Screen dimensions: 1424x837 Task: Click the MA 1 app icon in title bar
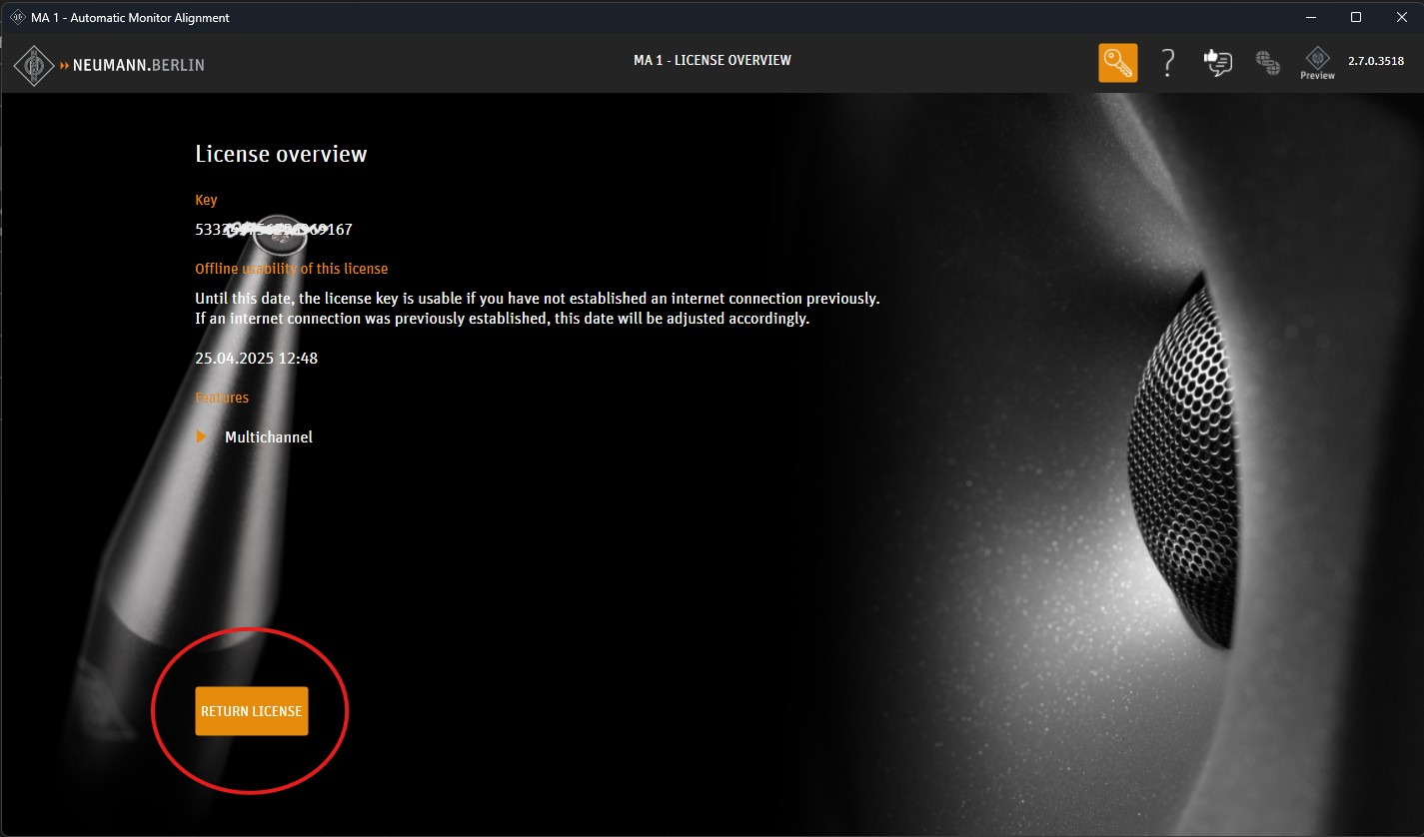pos(17,17)
